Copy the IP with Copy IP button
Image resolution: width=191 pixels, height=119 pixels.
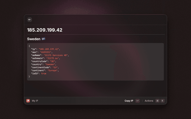click(129, 101)
